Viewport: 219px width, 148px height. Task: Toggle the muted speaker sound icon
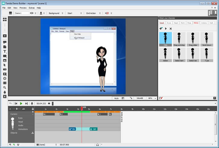(107, 13)
